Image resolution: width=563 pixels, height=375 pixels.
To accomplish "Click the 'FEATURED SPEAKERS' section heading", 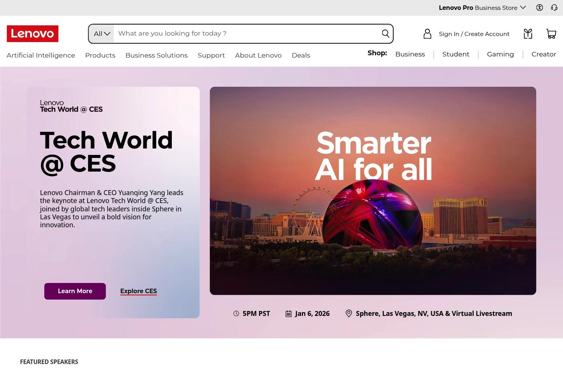I will tap(49, 362).
